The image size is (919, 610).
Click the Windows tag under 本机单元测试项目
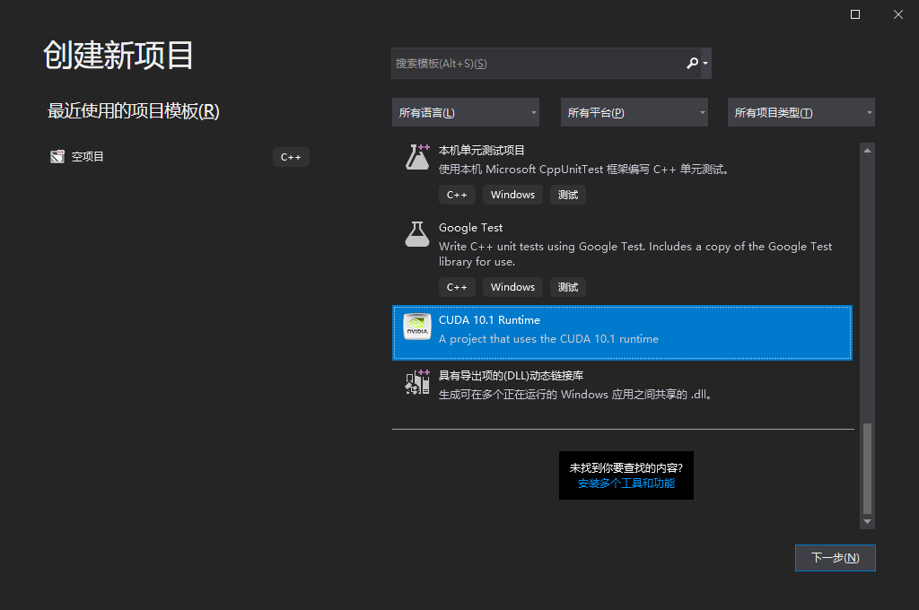[x=512, y=194]
